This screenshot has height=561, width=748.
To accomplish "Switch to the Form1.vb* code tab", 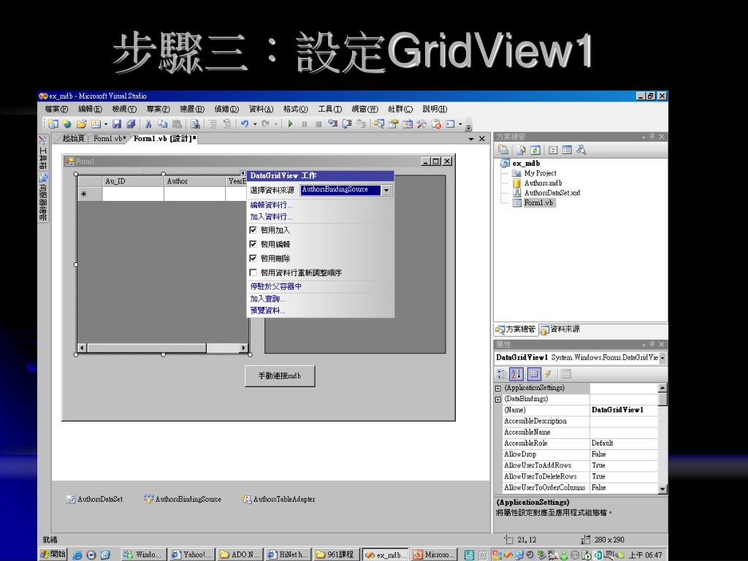I will pyautogui.click(x=110, y=138).
